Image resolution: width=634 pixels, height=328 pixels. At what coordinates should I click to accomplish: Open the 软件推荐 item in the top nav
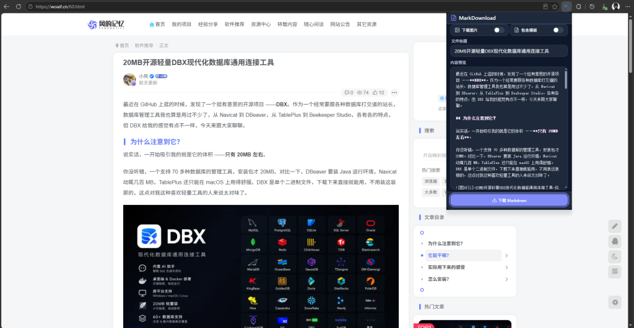pyautogui.click(x=235, y=24)
